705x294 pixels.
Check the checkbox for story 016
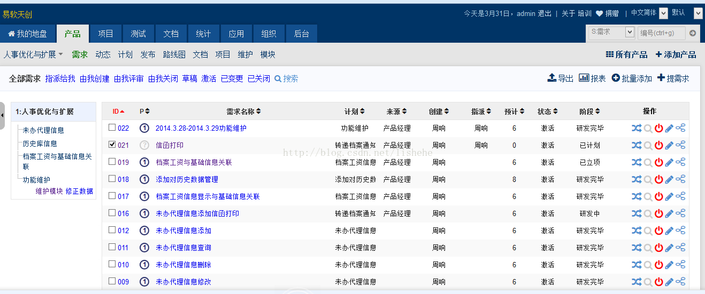click(112, 213)
